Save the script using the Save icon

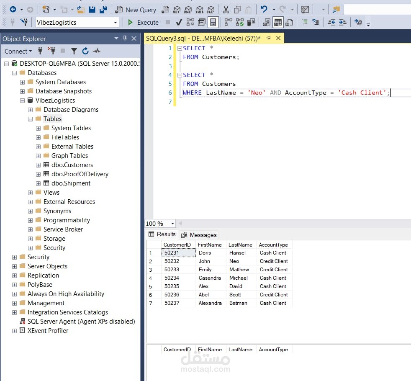pos(92,9)
